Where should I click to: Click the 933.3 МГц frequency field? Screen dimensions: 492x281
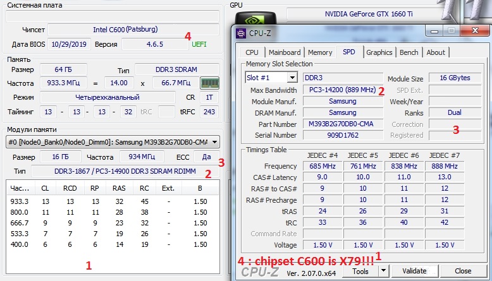[x=63, y=83]
